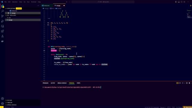192x108 pixels.
Task: Go back with the left arrow
Action: pyautogui.click(x=67, y=2)
